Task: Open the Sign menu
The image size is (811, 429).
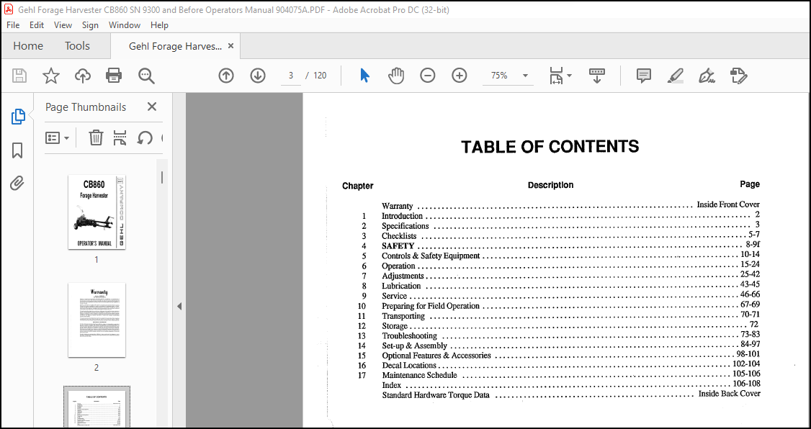Action: point(91,24)
